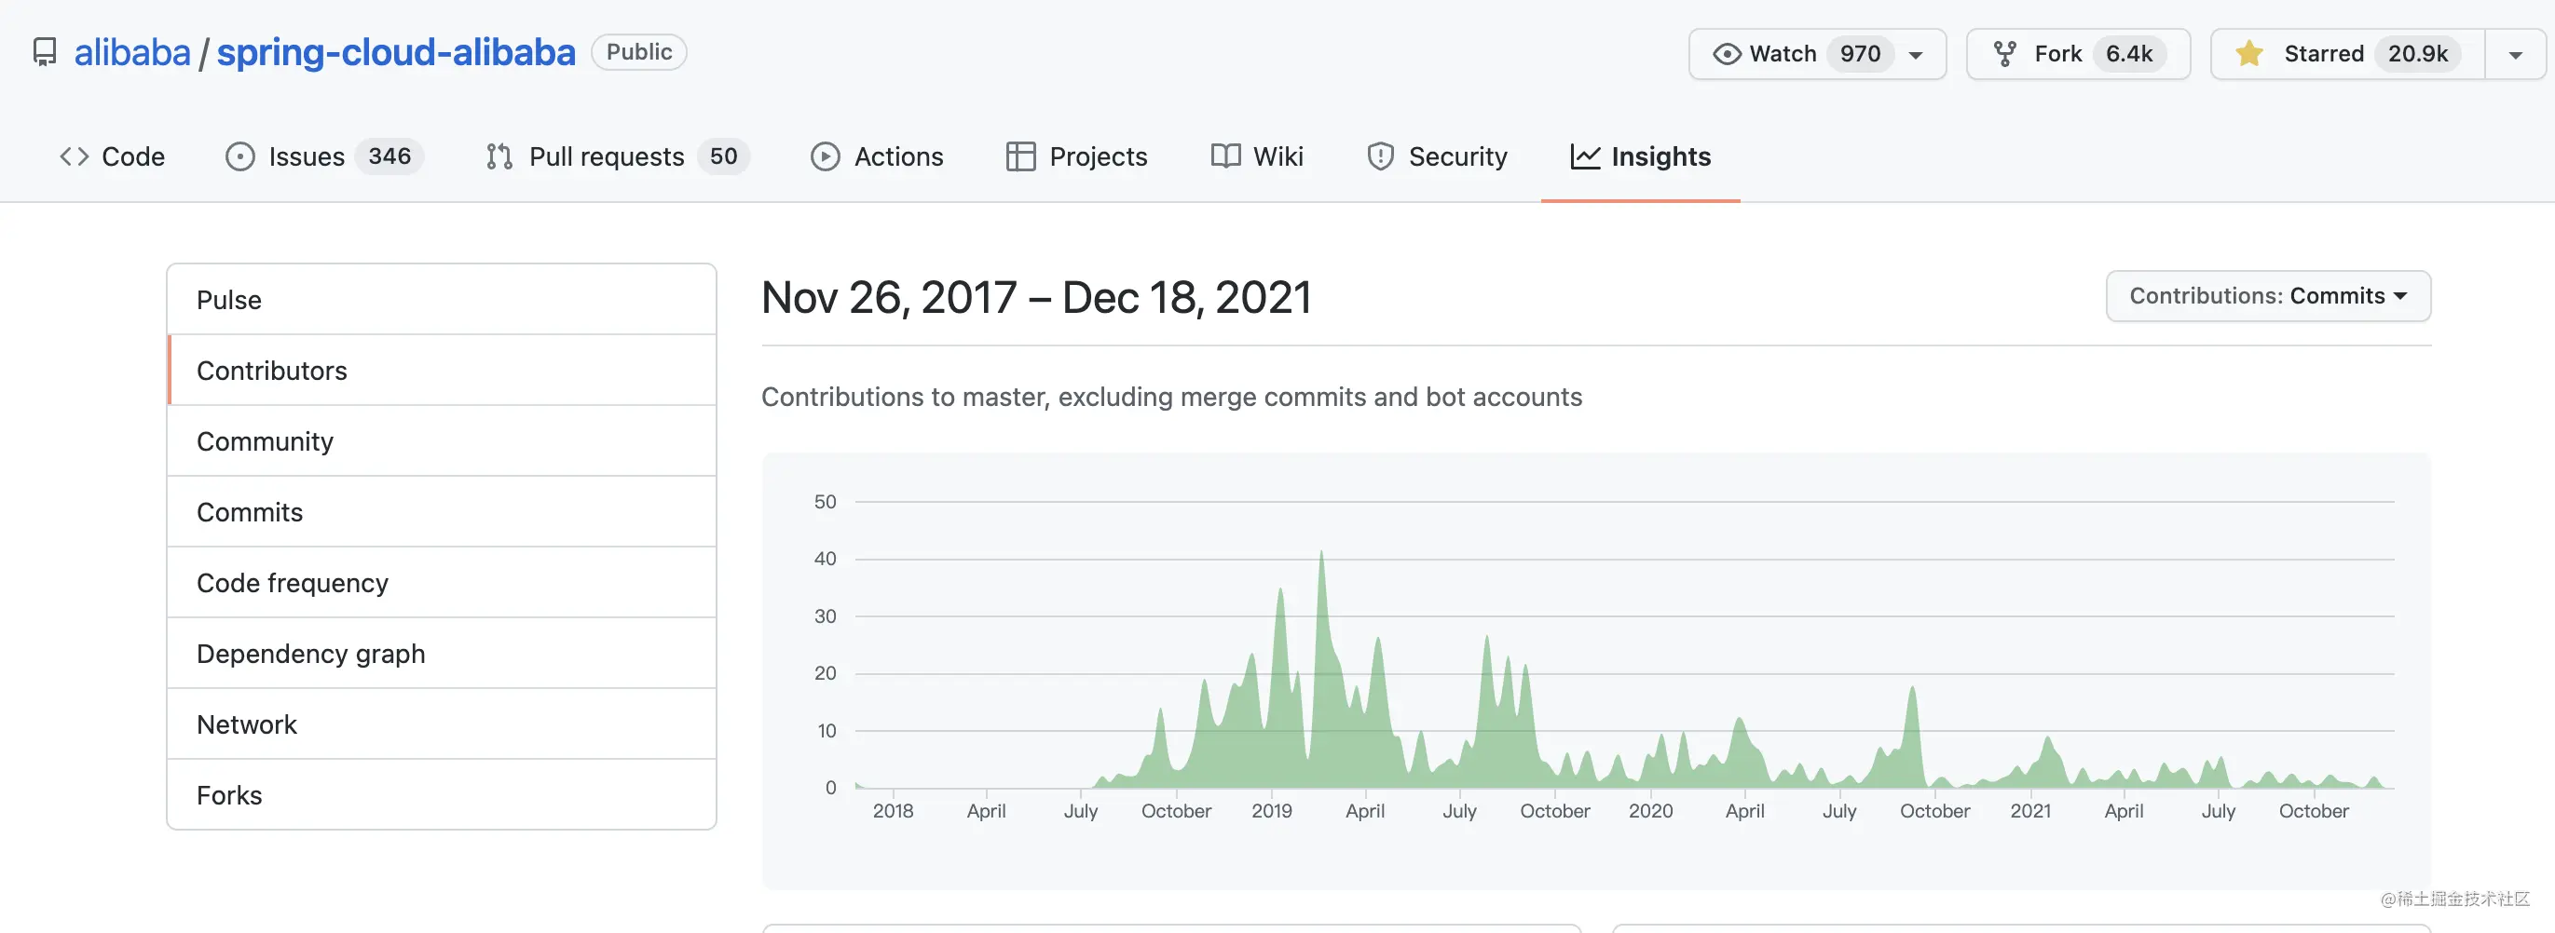Click the Actions play icon
2555x933 pixels.
tap(826, 156)
